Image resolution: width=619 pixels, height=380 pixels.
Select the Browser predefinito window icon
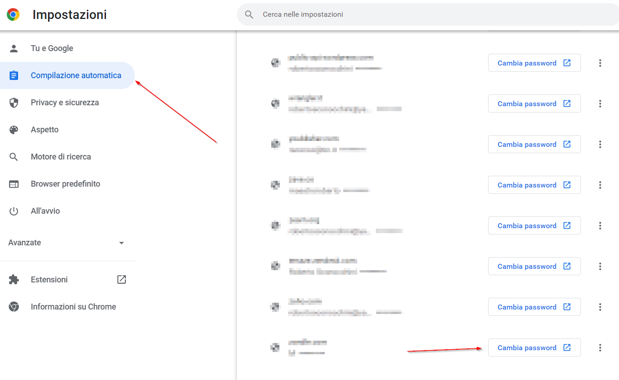14,184
